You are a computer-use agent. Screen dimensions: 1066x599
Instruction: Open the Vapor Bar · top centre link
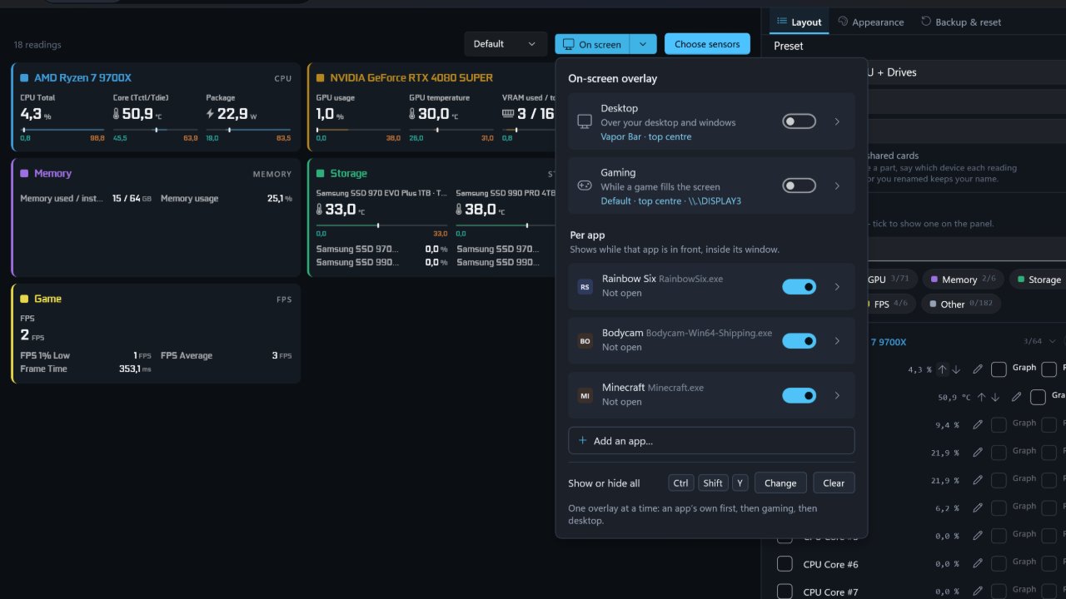pos(646,136)
